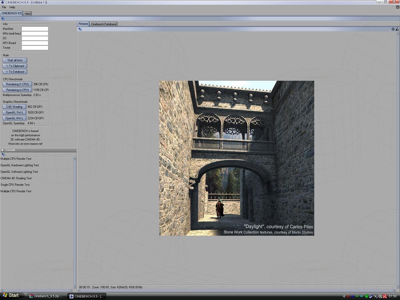Image resolution: width=400 pixels, height=300 pixels.
Task: Click the move-view cross arrows icon
Action: [x=393, y=29]
